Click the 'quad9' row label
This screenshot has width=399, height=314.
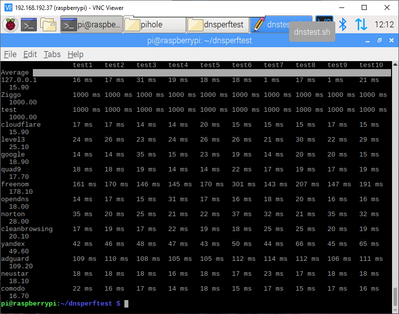[x=11, y=169]
